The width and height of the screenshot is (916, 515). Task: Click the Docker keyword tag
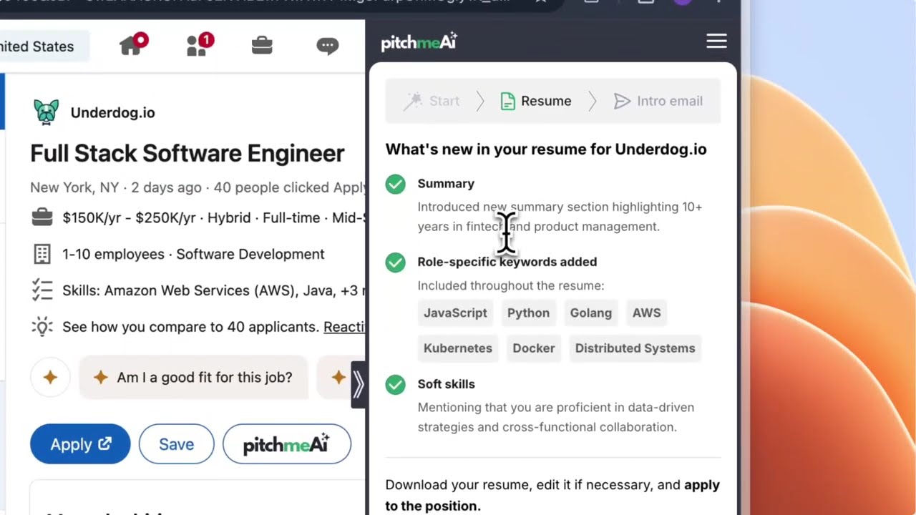534,348
